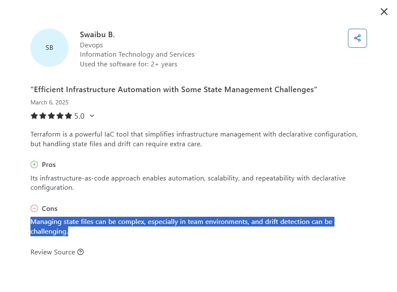This screenshot has height=292, width=397.
Task: Click the Review Source label
Action: click(x=52, y=252)
